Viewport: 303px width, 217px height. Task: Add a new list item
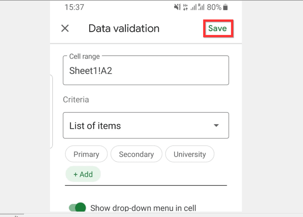coord(83,174)
